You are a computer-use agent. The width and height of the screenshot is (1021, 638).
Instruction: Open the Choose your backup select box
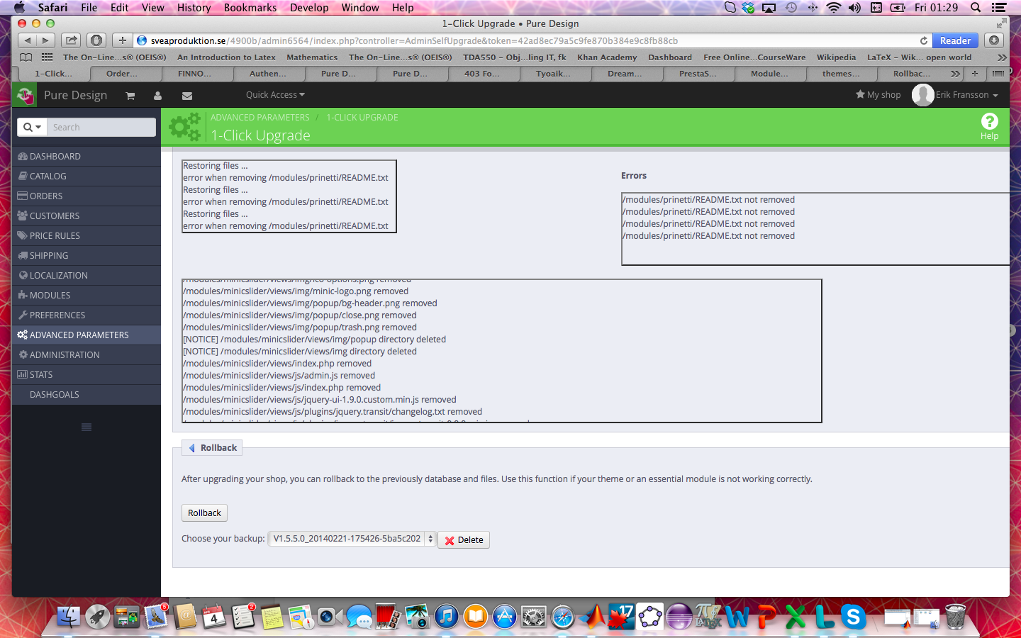click(352, 539)
